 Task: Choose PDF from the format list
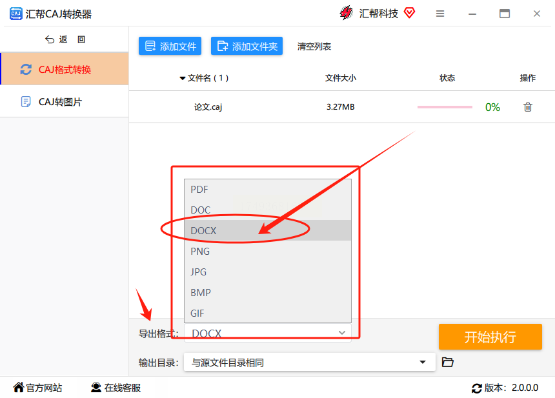[268, 189]
